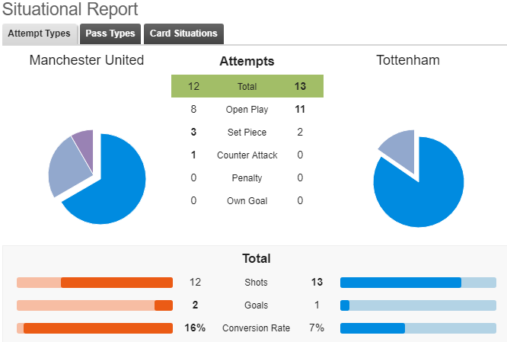The width and height of the screenshot is (507, 342).
Task: Click Tottenham's blue Goals bar
Action: [x=345, y=305]
